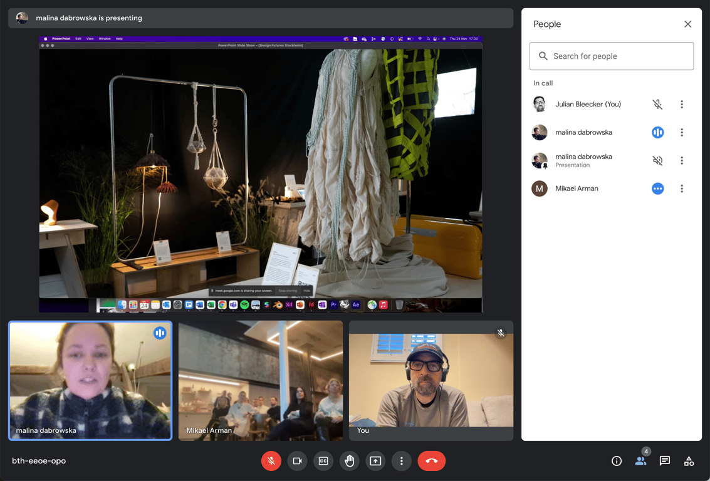Open the present now screen-share button
Viewport: 710px width, 481px height.
(375, 460)
